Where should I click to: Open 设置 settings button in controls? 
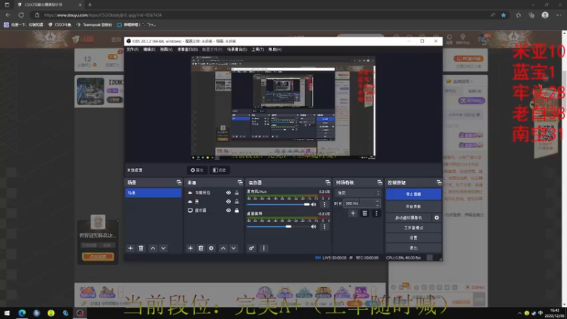[x=413, y=238]
